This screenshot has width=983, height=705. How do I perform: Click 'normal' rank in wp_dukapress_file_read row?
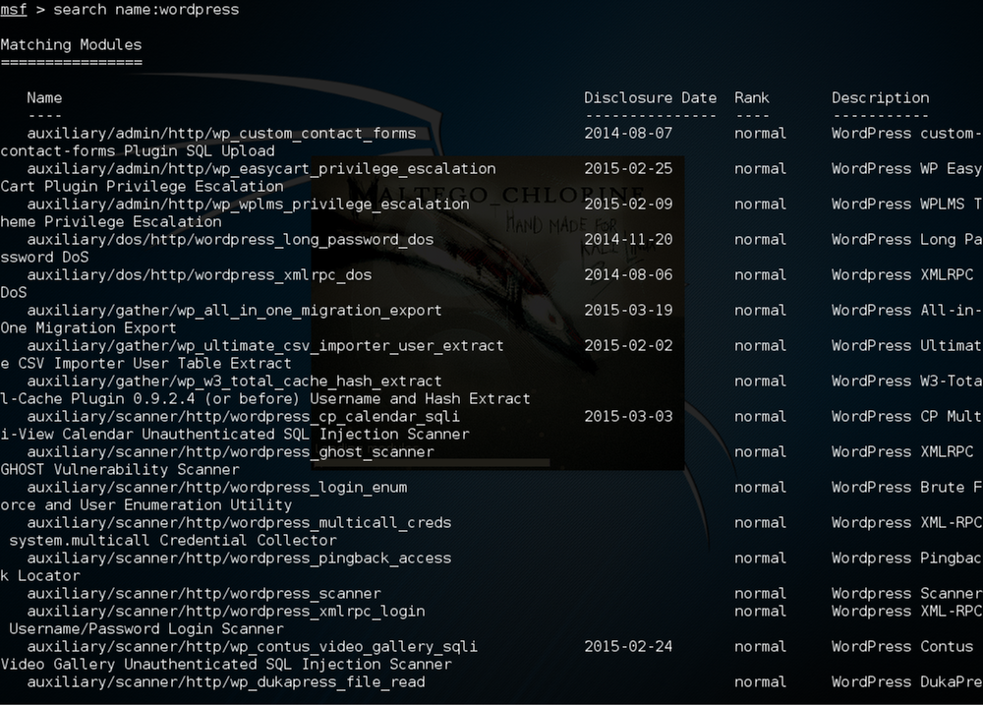tap(761, 682)
